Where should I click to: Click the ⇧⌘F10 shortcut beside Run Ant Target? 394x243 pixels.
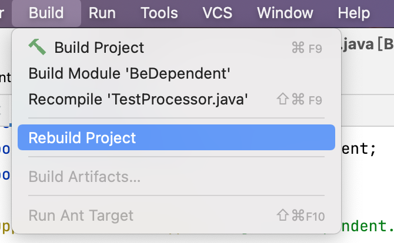point(300,215)
